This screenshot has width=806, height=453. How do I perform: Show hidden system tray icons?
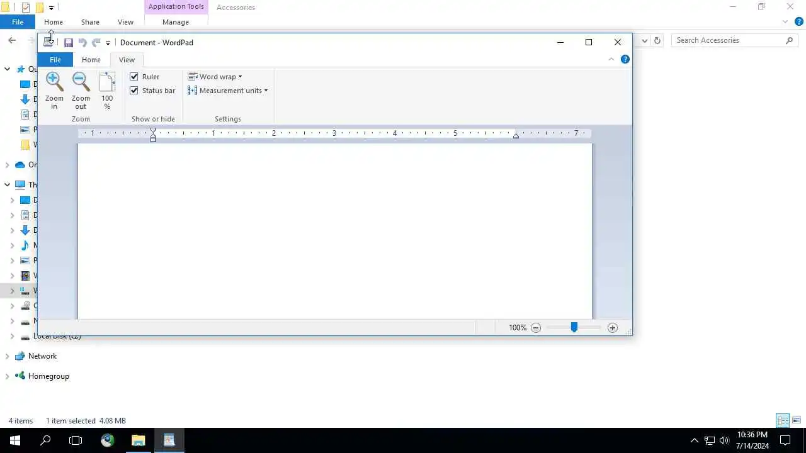point(695,440)
